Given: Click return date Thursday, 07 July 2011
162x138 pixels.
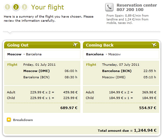Looking at the screenshot, I should click(x=121, y=64).
